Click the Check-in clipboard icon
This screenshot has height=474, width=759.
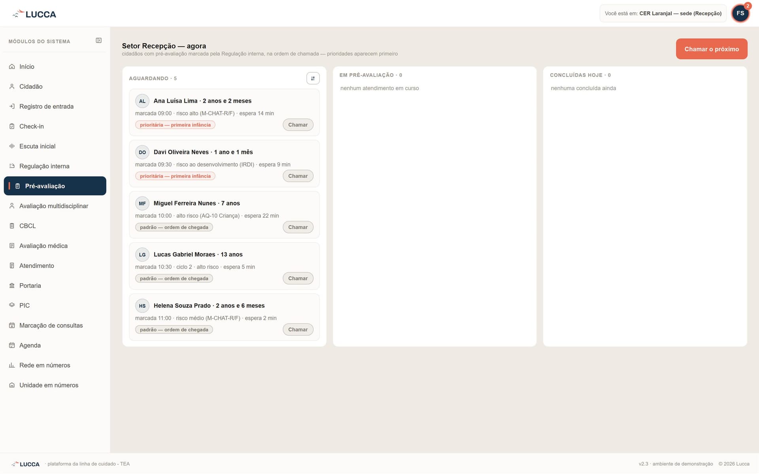12,126
